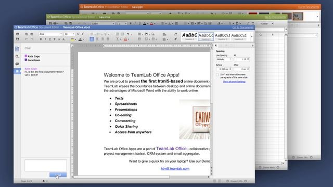Apply the bold italic Heading 1 style

tap(189, 36)
